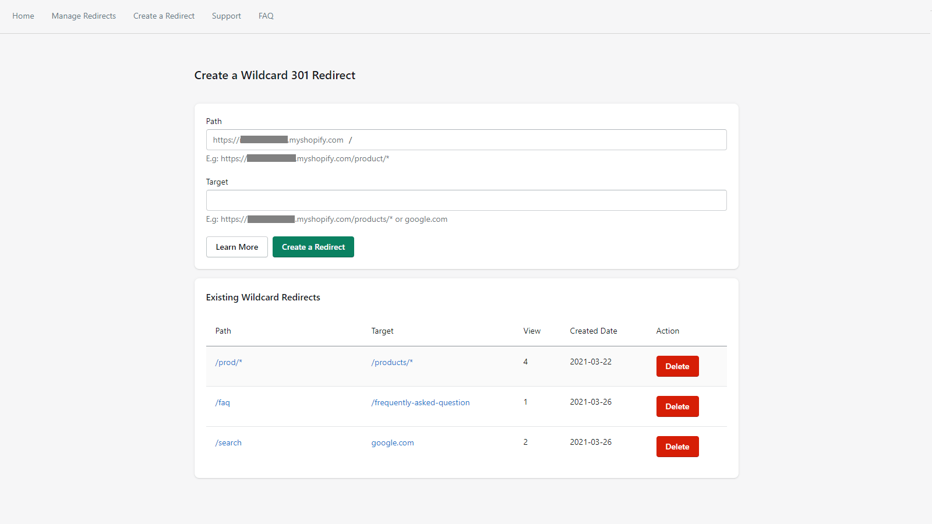Open the Home menu item

[x=23, y=16]
